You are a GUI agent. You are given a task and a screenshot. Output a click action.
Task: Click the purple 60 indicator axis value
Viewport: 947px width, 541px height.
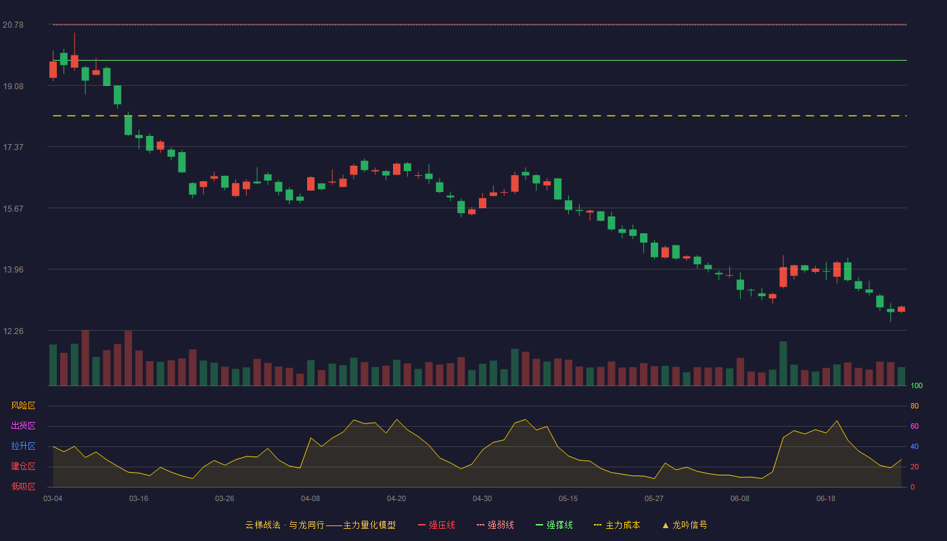click(915, 426)
